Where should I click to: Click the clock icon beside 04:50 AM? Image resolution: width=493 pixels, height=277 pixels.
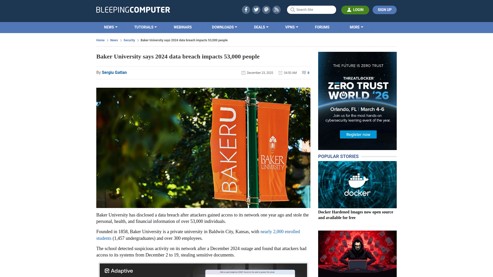pos(280,73)
